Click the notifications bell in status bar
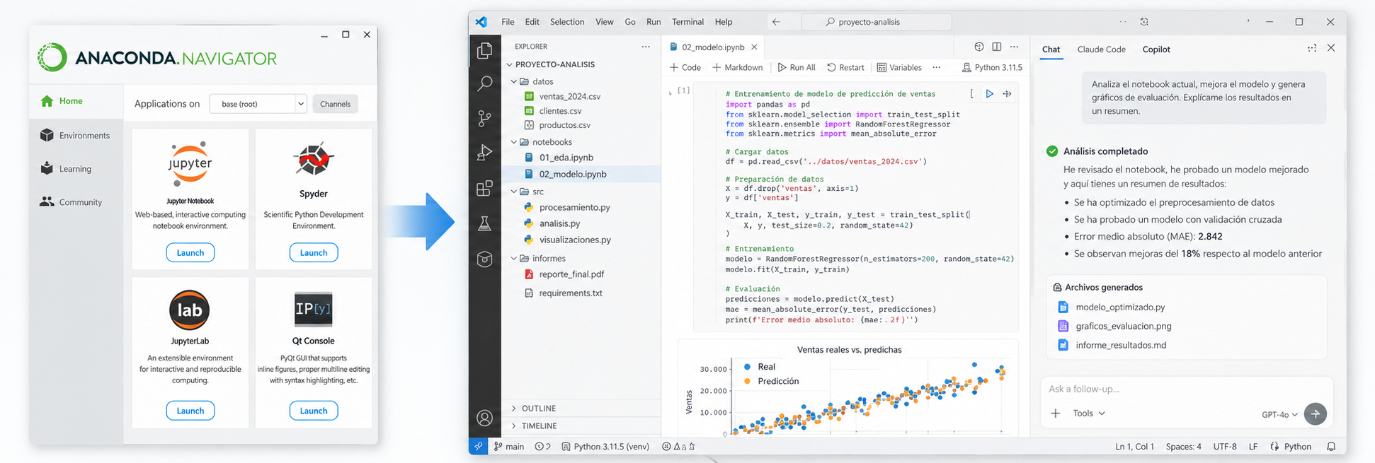The height and width of the screenshot is (463, 1375). coord(1331,447)
